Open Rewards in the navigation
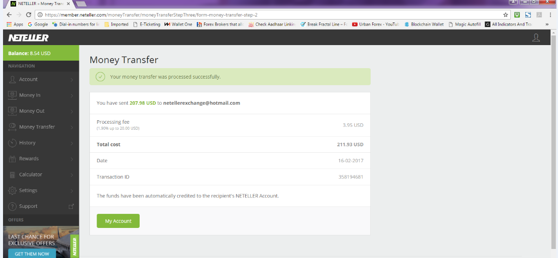 pyautogui.click(x=41, y=159)
